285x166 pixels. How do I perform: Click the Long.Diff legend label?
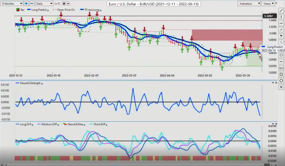pos(25,124)
